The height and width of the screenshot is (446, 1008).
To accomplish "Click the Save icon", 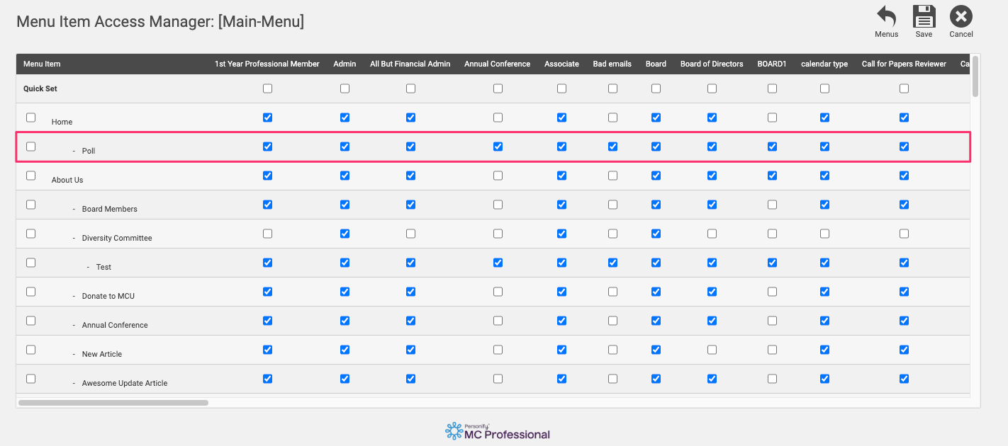I will pos(924,16).
